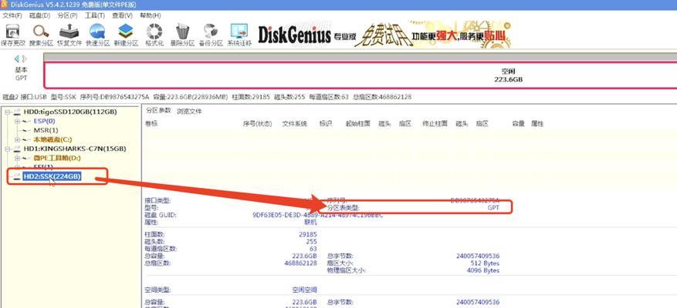This screenshot has height=308, width=677.
Task: Open the 磁盘(D) menu
Action: click(39, 15)
